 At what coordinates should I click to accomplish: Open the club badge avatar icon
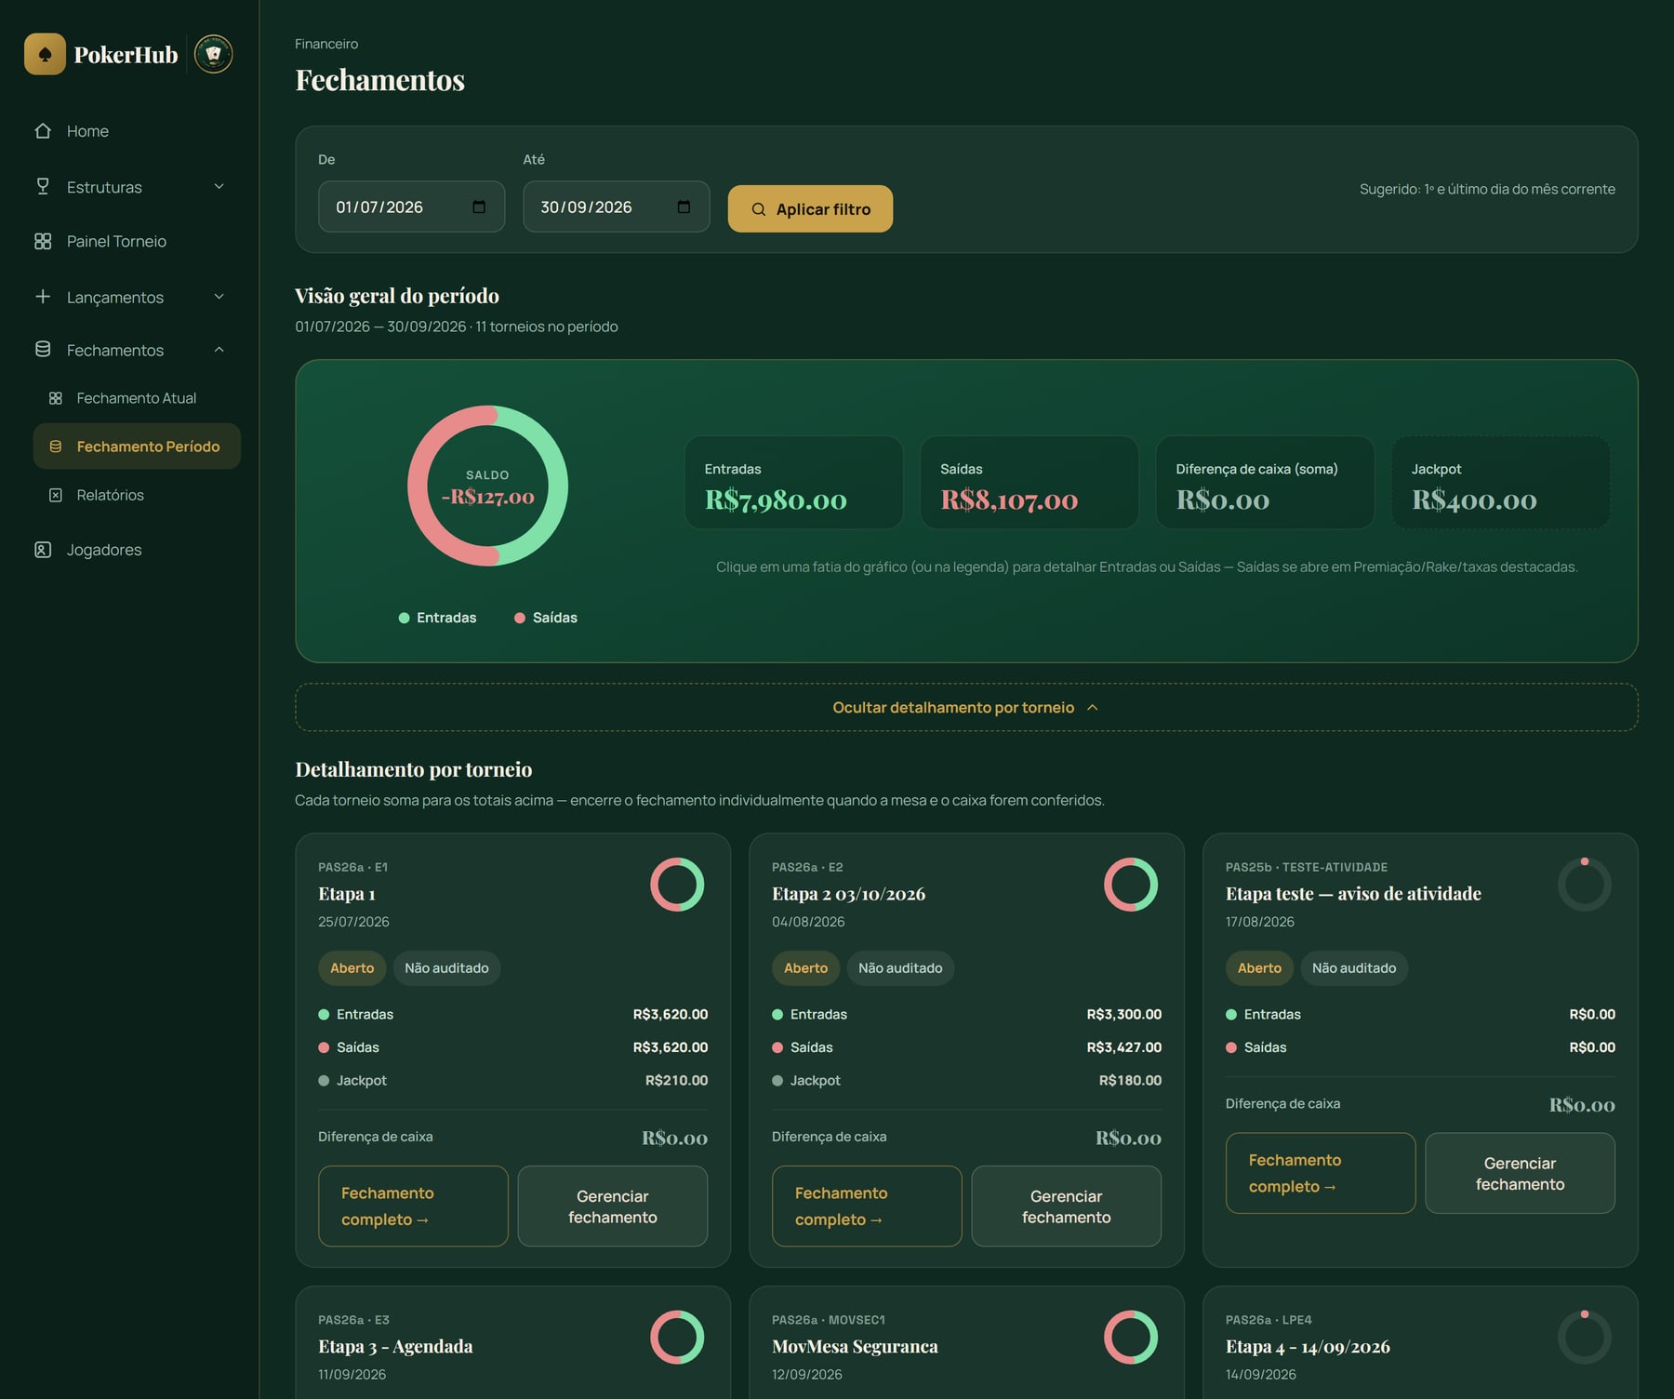214,54
